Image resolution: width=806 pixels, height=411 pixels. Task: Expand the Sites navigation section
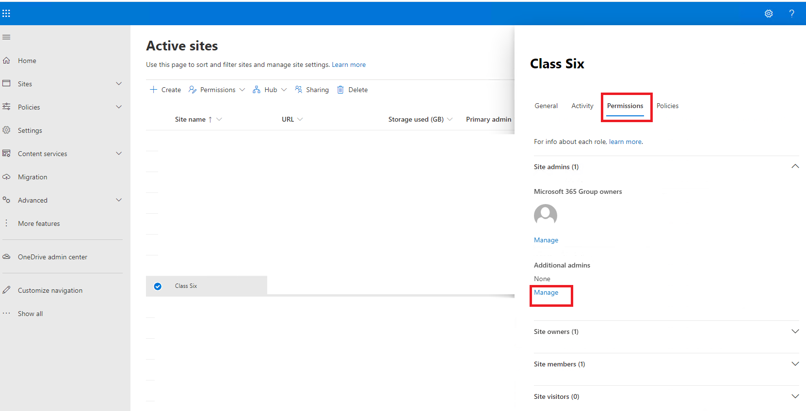(119, 84)
